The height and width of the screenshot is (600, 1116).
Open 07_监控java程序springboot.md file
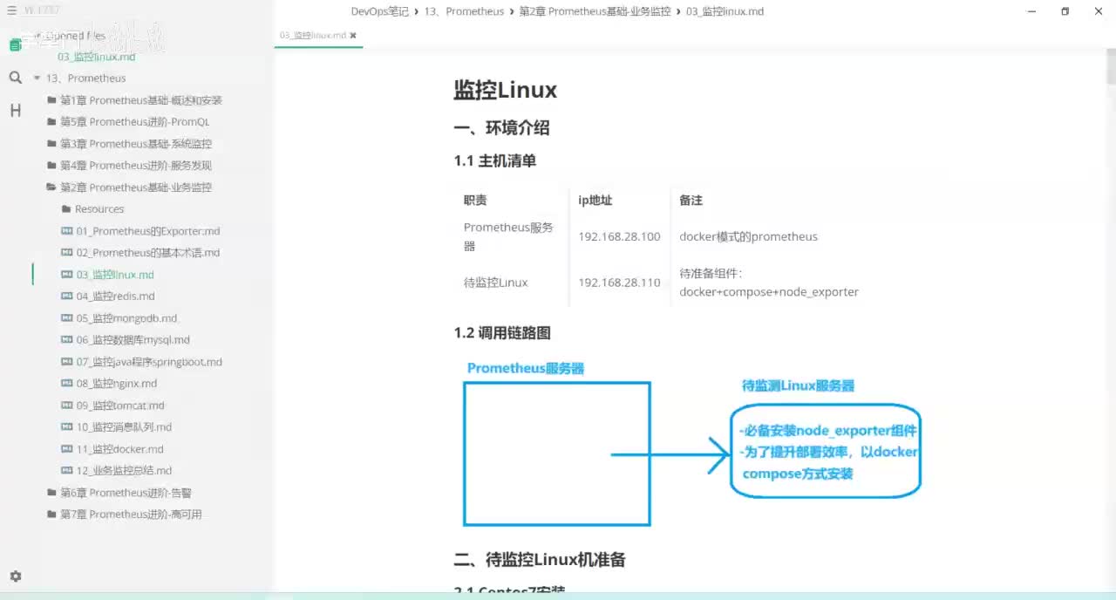point(149,362)
